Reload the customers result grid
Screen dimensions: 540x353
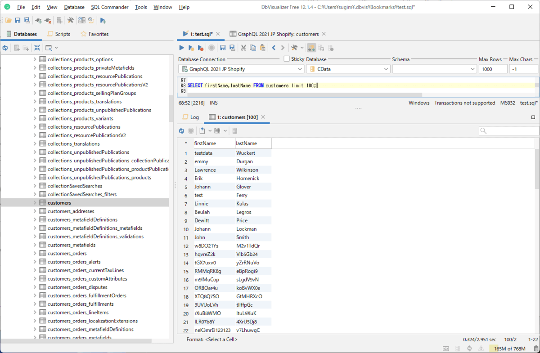(182, 131)
